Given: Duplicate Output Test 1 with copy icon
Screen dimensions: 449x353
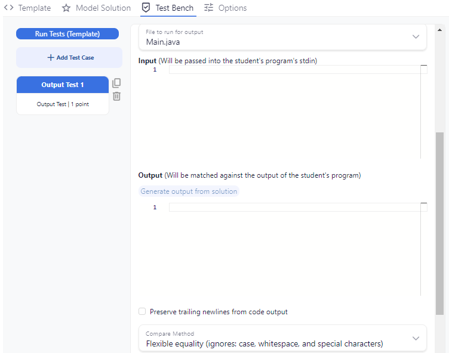Looking at the screenshot, I should point(116,83).
